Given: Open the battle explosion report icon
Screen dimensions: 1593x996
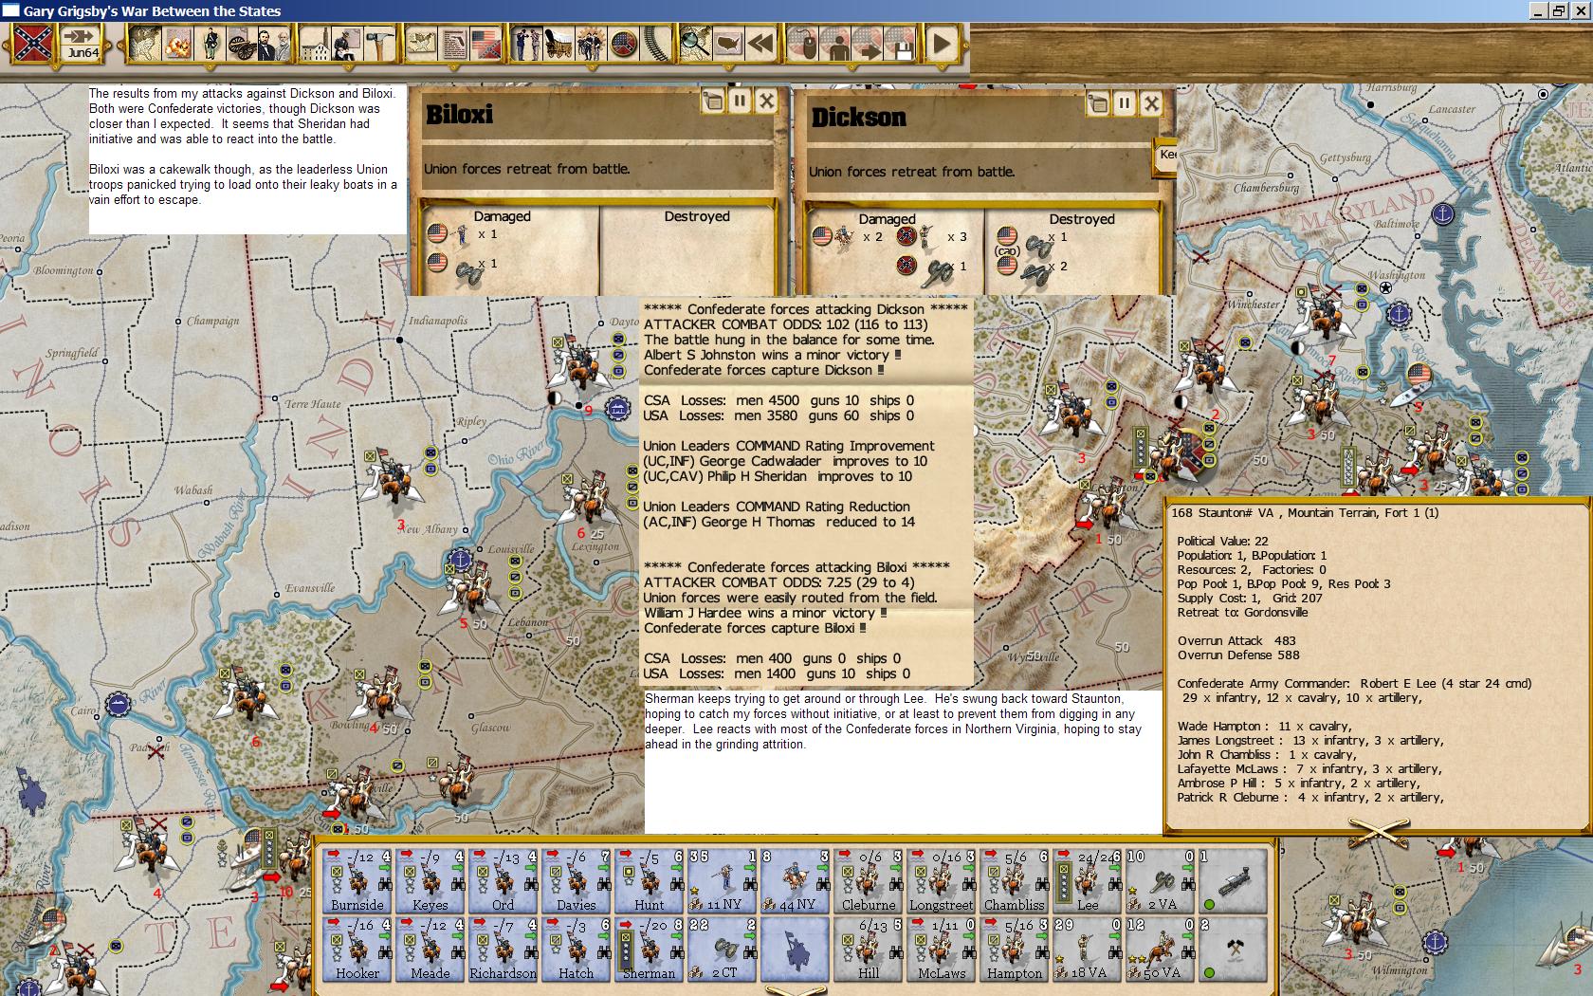Looking at the screenshot, I should pos(177,44).
